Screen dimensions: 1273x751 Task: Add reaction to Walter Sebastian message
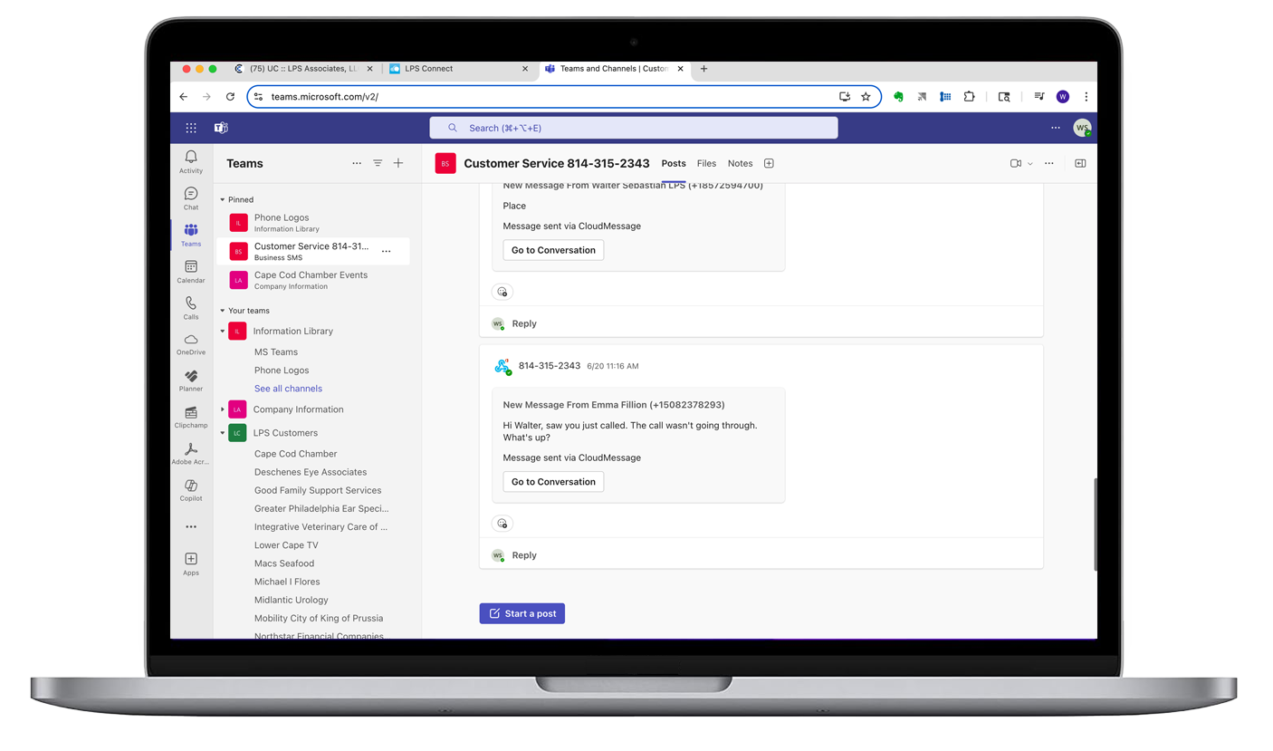point(502,292)
